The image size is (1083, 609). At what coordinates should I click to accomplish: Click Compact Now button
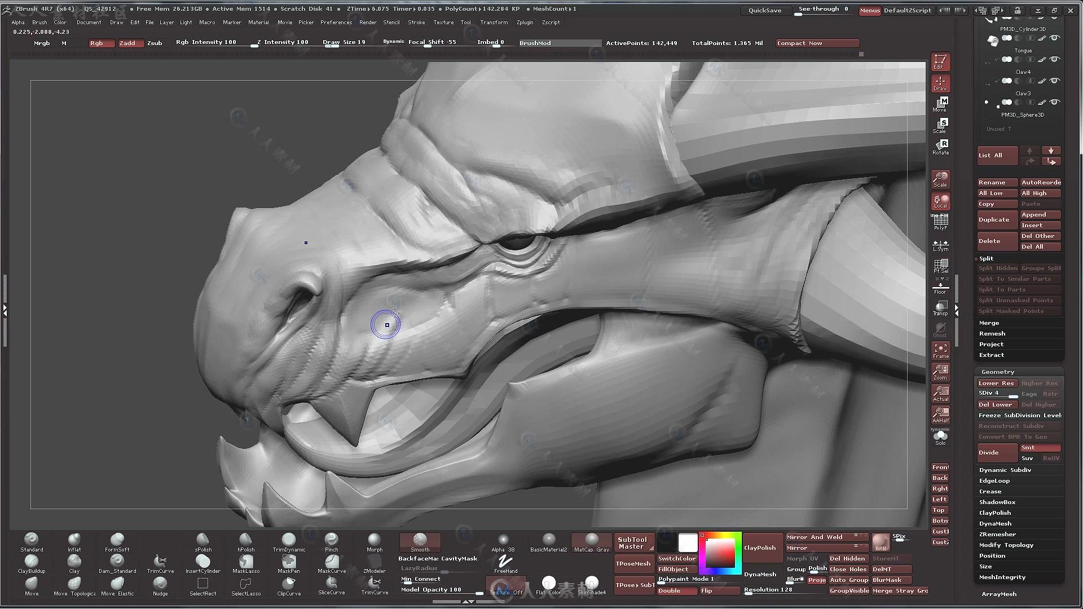pos(817,43)
